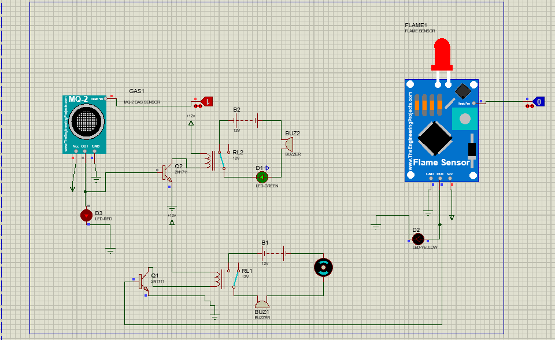The image size is (555, 340).
Task: Click the red flame LED atop the sensor
Action: point(442,55)
